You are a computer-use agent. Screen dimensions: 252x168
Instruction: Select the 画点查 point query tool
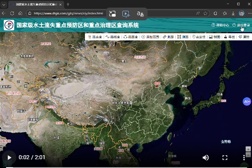[x=94, y=37]
